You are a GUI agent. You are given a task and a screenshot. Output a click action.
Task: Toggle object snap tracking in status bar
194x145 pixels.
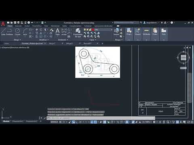pyautogui.click(x=92, y=122)
